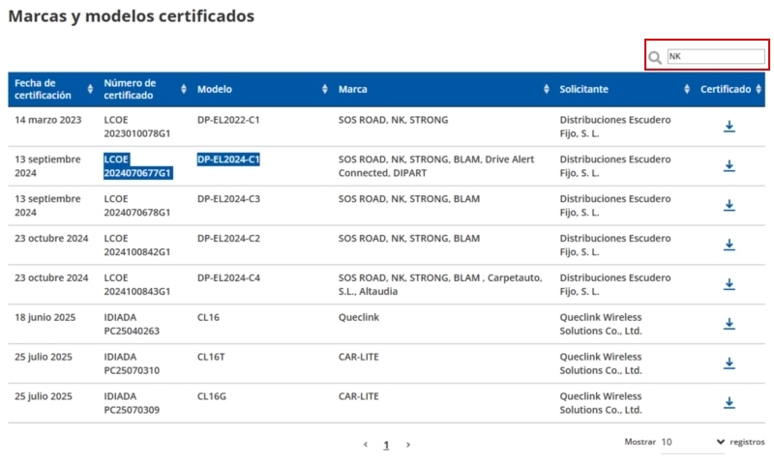Click certificate number IDIADA PC25070310
774x463 pixels.
pyautogui.click(x=132, y=363)
